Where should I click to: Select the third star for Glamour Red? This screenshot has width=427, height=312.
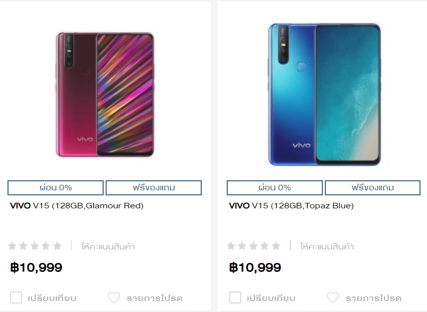click(35, 246)
